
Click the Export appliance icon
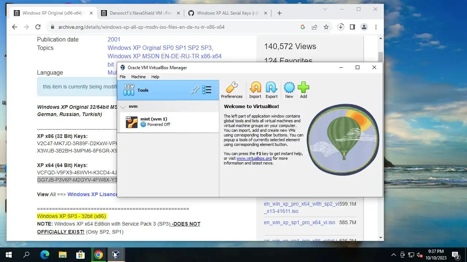point(271,90)
